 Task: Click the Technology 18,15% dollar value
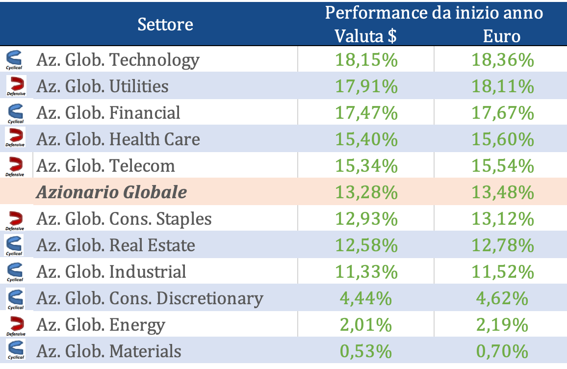tap(366, 60)
